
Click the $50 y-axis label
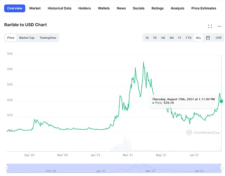click(10, 53)
